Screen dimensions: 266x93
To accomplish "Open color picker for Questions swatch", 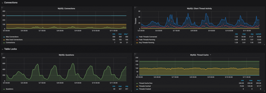I will coord(4,89).
